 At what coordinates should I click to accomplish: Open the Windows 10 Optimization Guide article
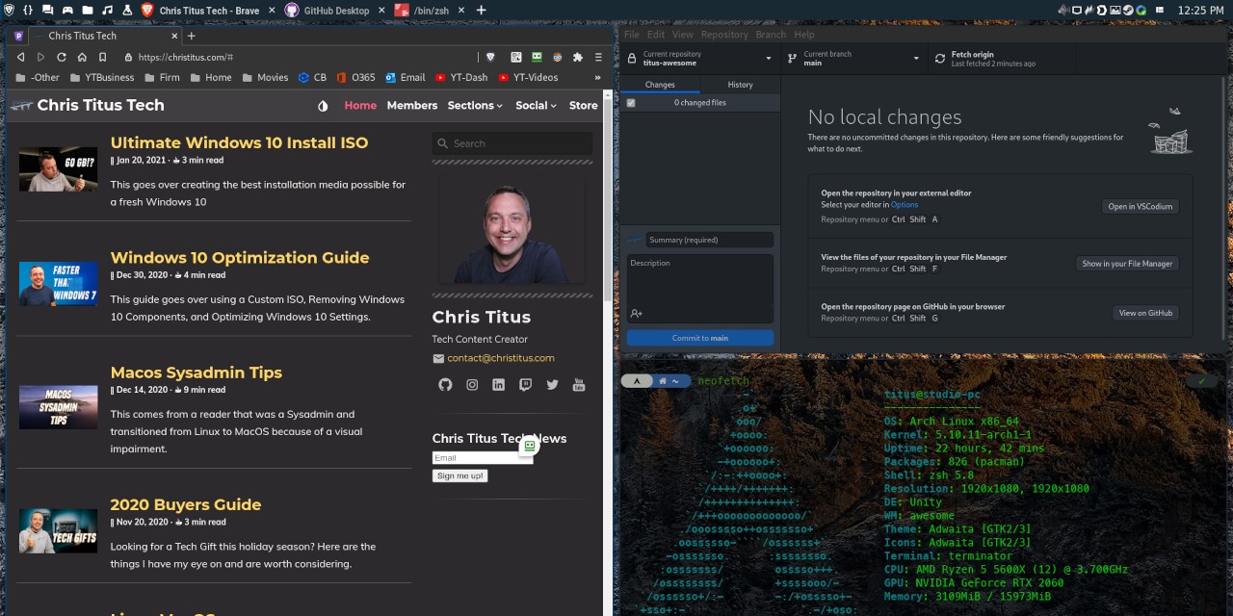pos(240,258)
